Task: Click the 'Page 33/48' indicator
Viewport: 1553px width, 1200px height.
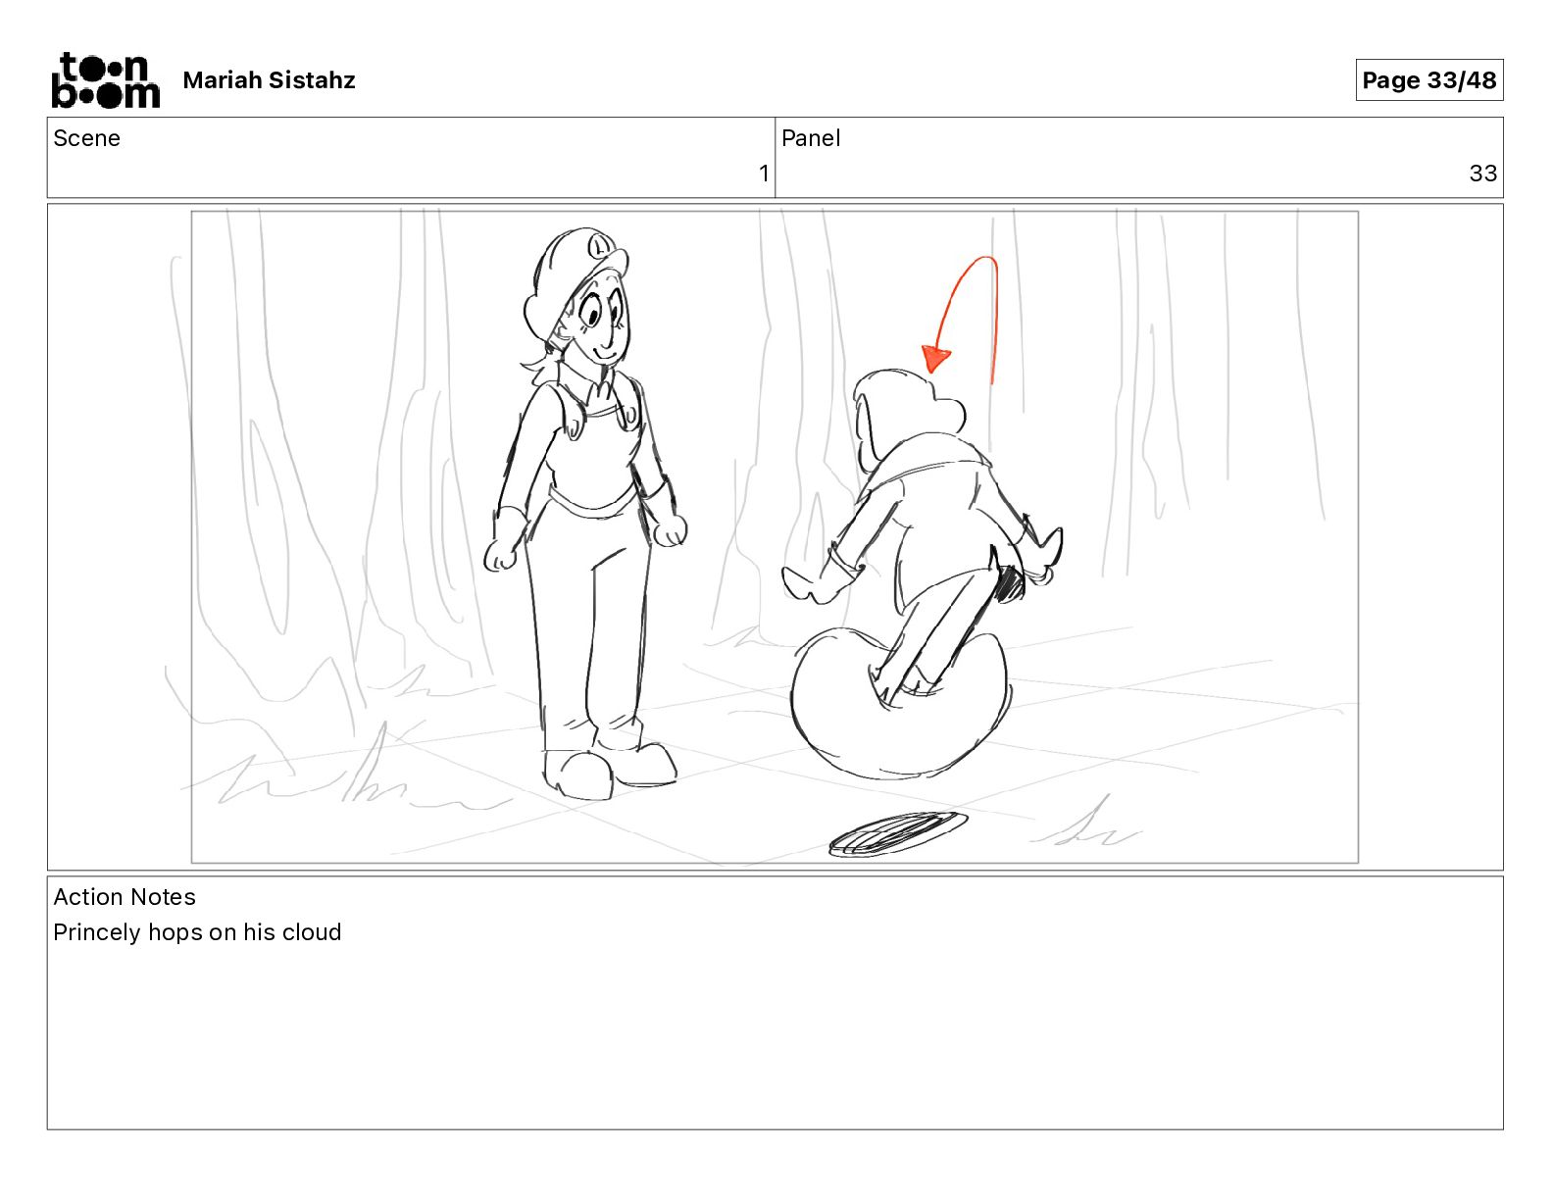Action: point(1428,80)
